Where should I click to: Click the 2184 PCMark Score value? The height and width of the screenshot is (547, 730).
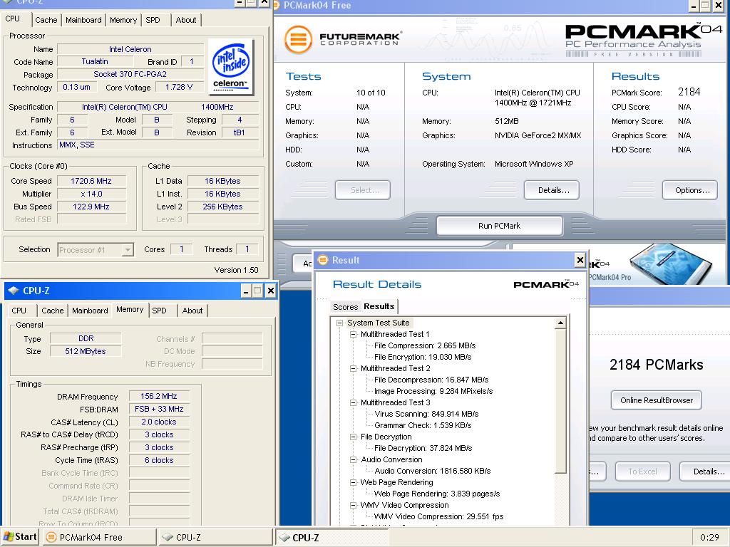[x=689, y=92]
